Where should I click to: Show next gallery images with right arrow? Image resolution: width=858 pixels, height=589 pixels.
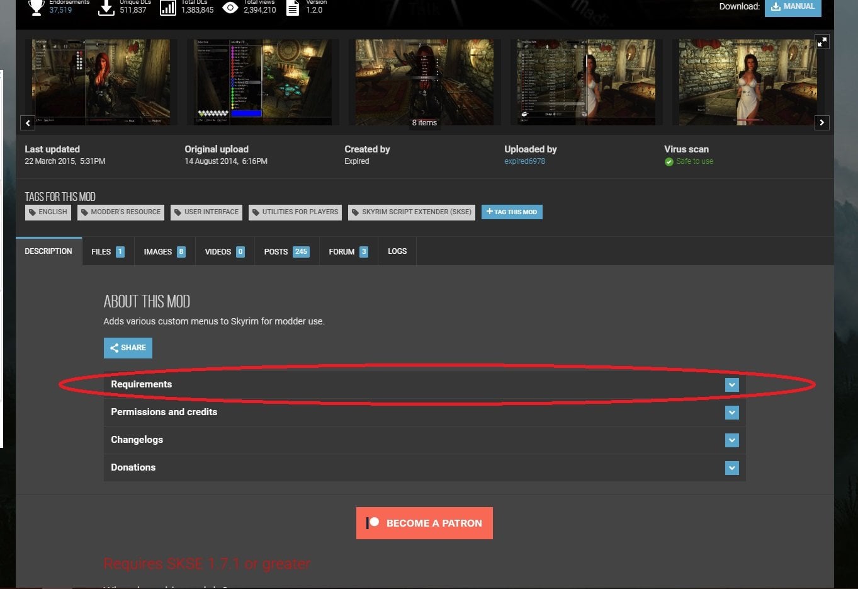(x=821, y=123)
